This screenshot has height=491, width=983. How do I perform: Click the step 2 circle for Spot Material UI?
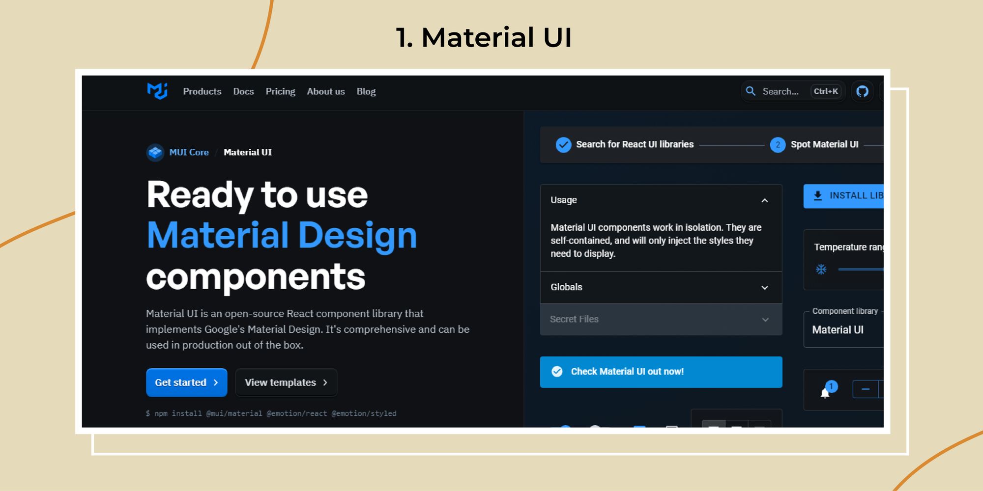(778, 144)
